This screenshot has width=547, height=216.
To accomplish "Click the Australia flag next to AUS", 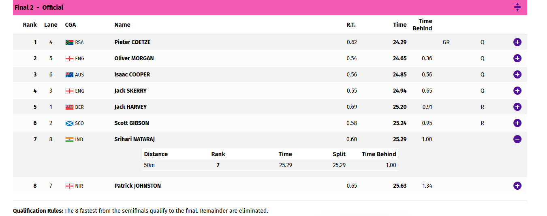I will coord(69,74).
